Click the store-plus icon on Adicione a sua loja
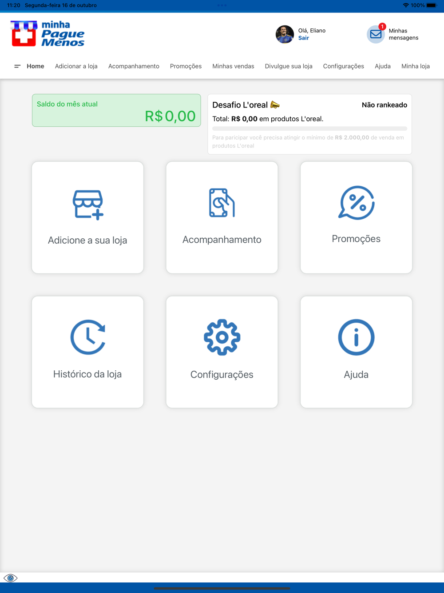The height and width of the screenshot is (593, 444). 88,205
